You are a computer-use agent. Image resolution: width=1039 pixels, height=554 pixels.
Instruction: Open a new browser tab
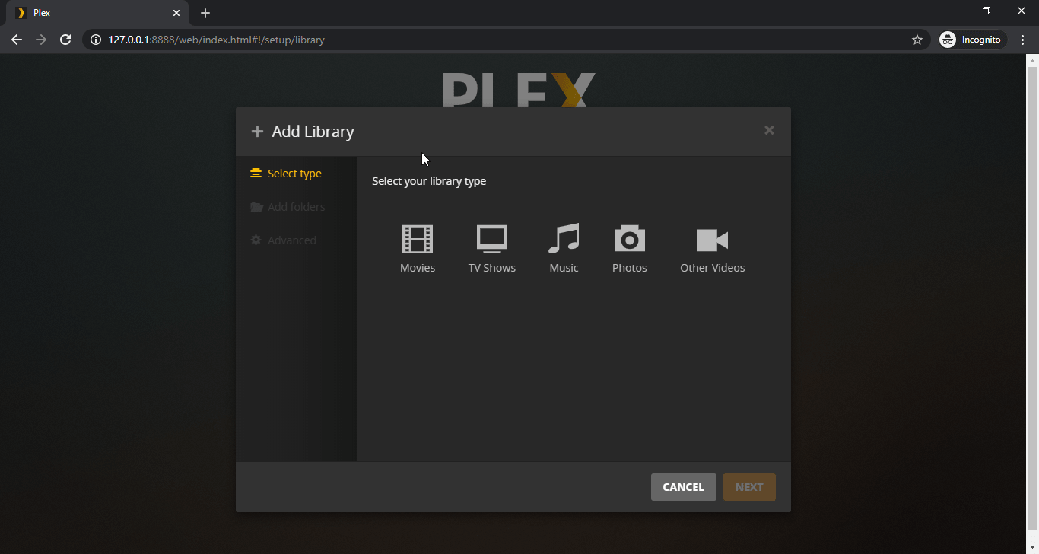(205, 13)
